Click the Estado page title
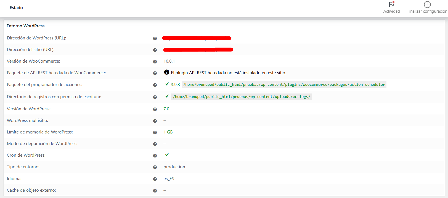 16,8
